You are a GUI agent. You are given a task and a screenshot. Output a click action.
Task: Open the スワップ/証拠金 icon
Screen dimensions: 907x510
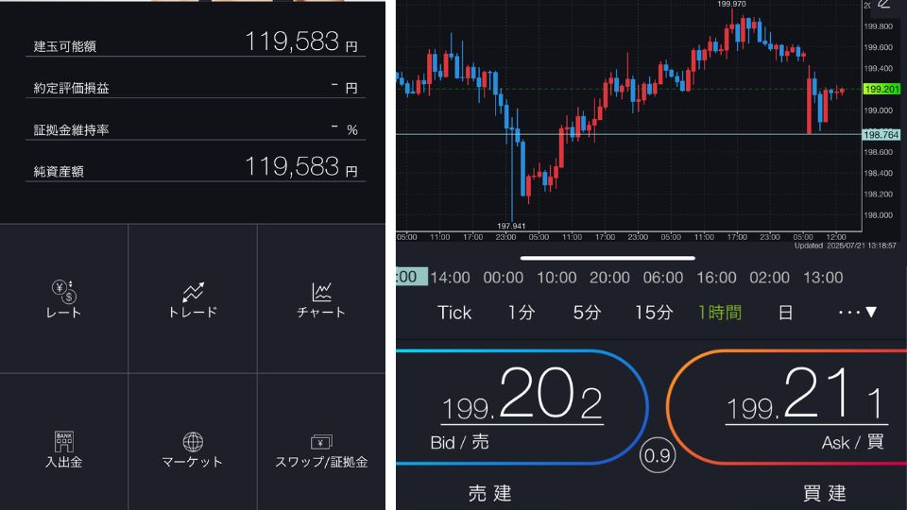[321, 449]
